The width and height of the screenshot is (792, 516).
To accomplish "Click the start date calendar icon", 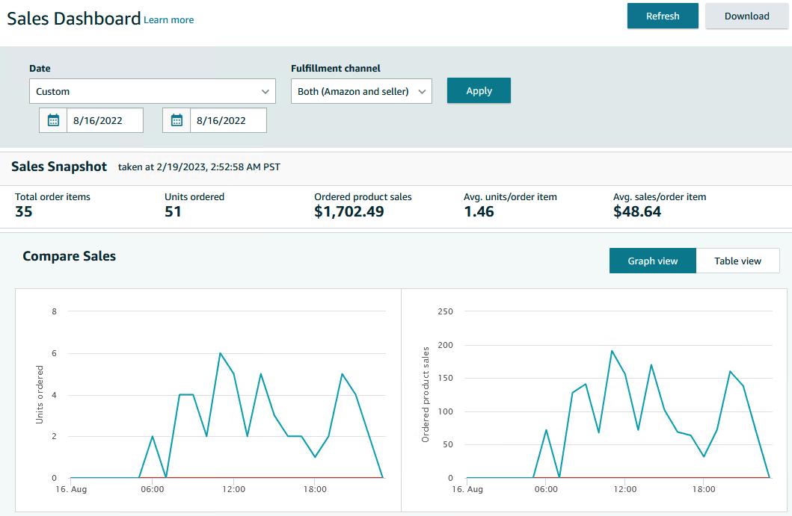I will tap(53, 120).
